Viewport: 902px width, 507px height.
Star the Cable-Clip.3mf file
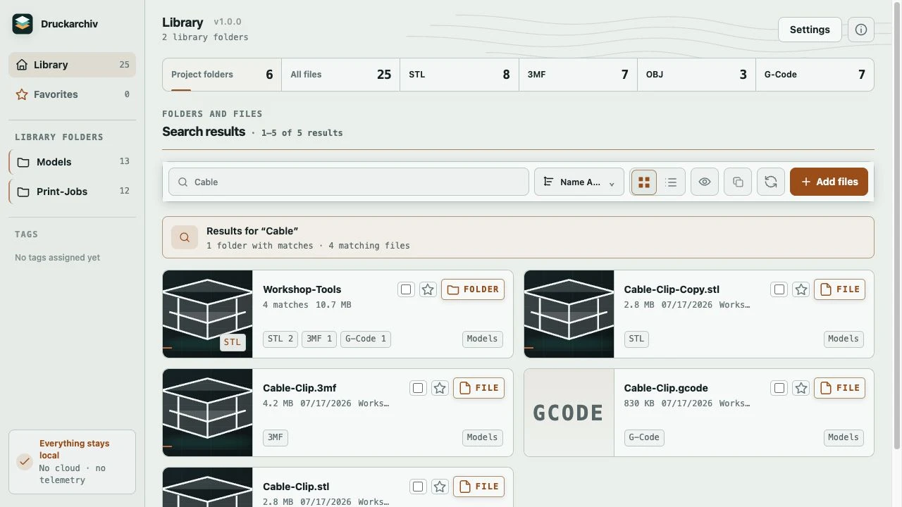440,388
